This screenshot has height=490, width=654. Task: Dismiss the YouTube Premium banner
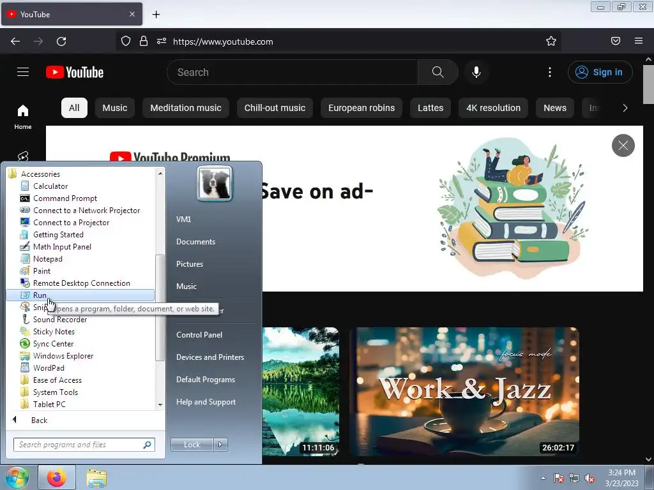click(623, 145)
